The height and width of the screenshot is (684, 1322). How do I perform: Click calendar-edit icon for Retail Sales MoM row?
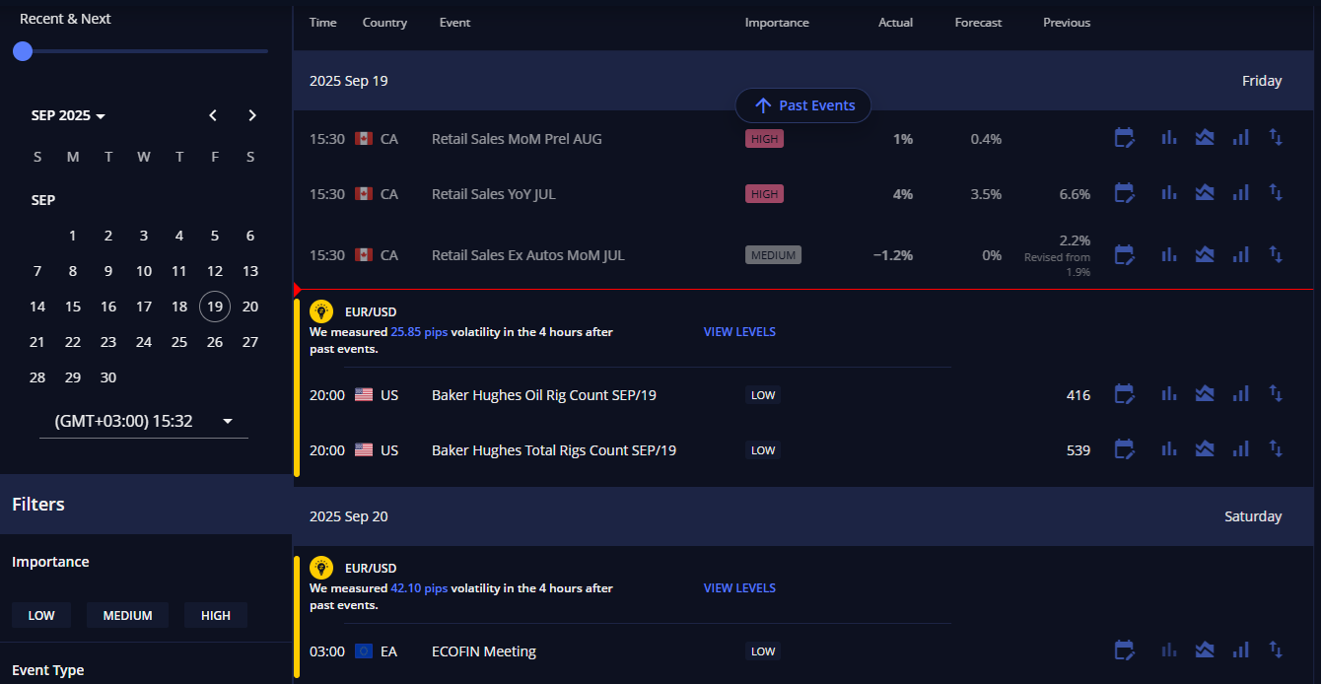(1124, 139)
